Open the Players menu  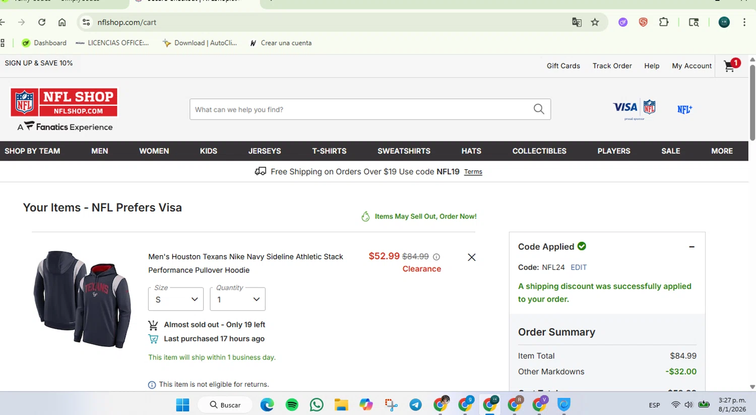click(614, 151)
